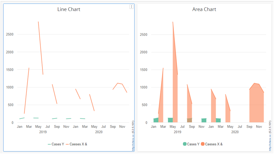
Task: Open the Line Chart three-dot options menu
Action: coord(131,7)
